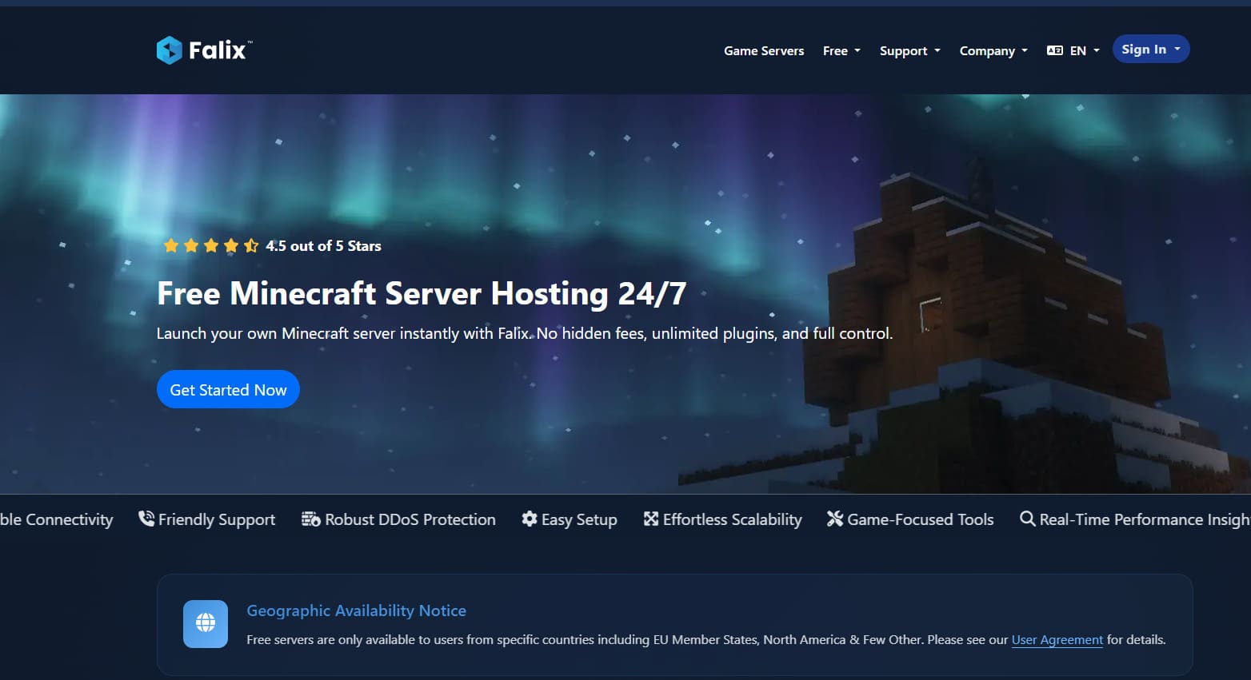Click the phone icon for Friendly Support
The width and height of the screenshot is (1251, 680).
point(146,519)
